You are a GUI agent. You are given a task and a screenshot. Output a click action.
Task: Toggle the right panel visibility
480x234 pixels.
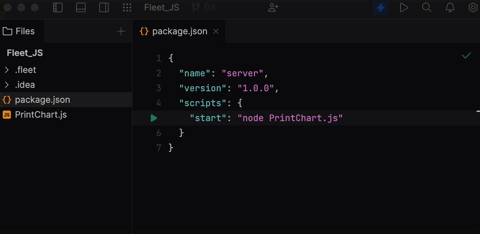point(104,7)
